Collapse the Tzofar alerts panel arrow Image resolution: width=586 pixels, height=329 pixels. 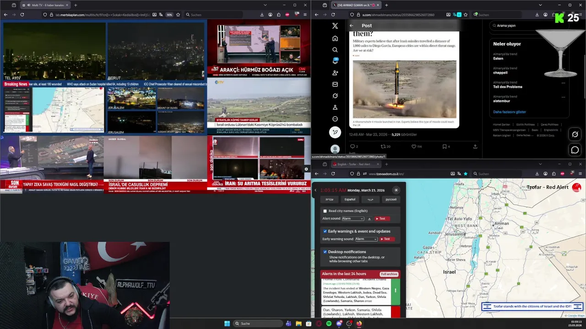315,190
